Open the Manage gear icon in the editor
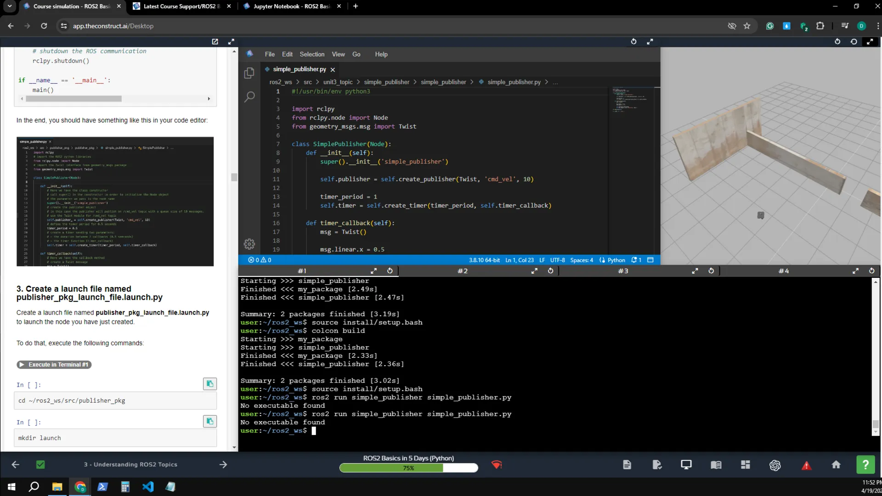Image resolution: width=882 pixels, height=496 pixels. click(249, 244)
